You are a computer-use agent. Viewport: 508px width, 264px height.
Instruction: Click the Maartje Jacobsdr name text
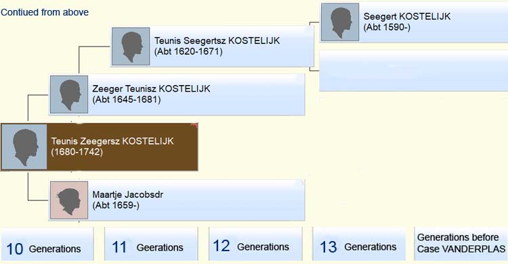coord(127,194)
